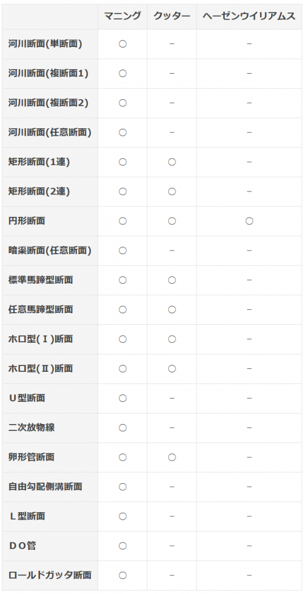Screen dimensions: 306x594
Task: Click the クッター circle for 標準馬蹄型断面
Action: (172, 280)
